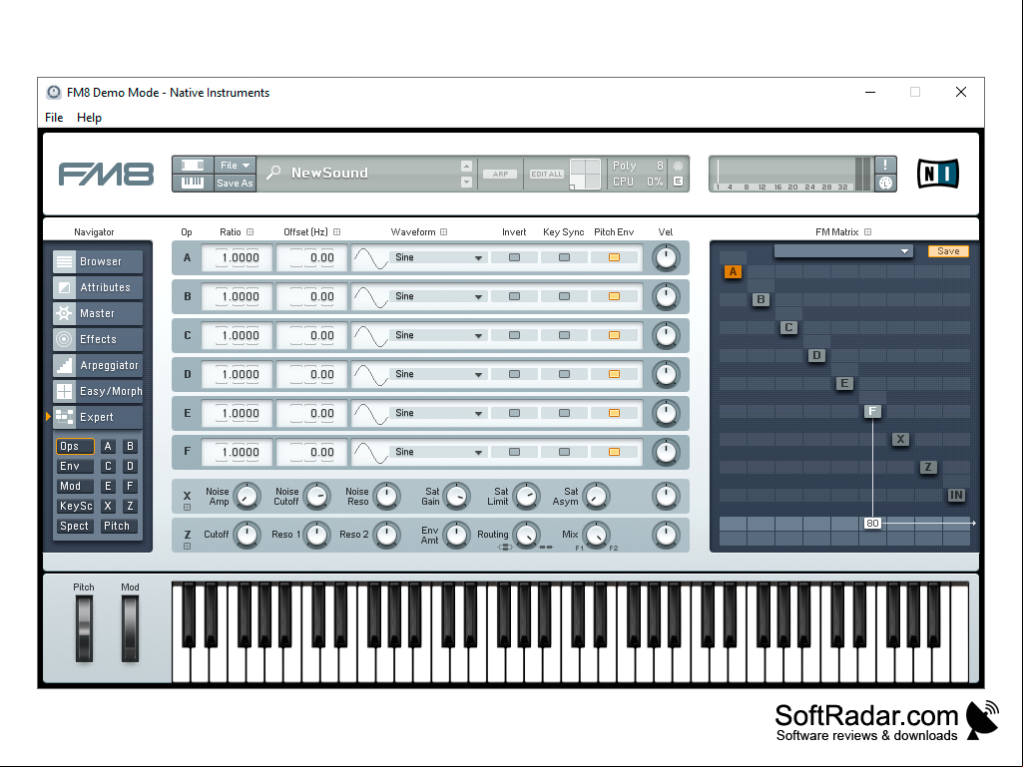Toggle the ARP button
The image size is (1023, 767).
pos(500,175)
